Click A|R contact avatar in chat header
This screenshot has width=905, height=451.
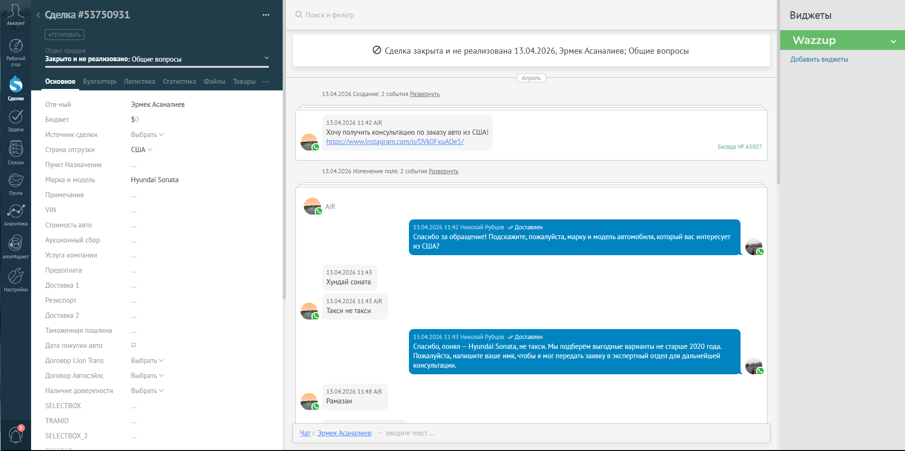313,206
